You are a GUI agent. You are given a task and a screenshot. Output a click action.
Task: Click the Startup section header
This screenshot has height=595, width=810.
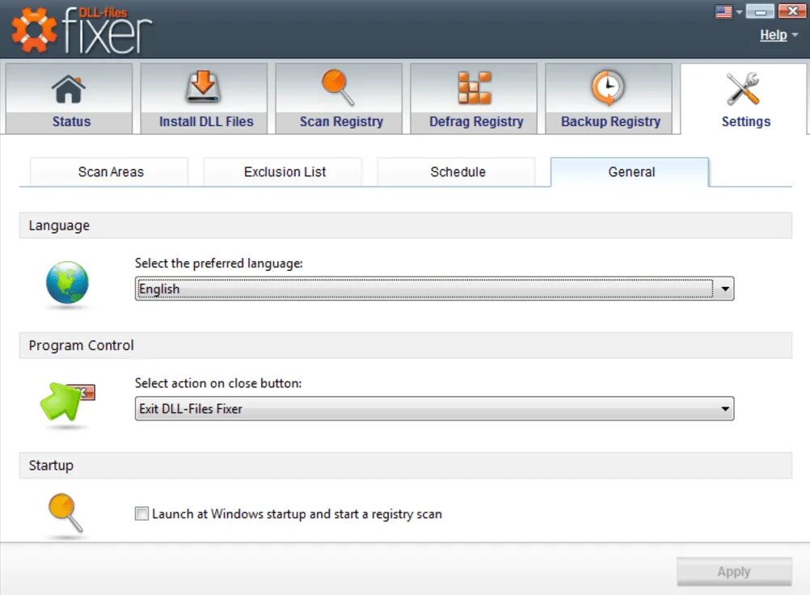click(406, 466)
